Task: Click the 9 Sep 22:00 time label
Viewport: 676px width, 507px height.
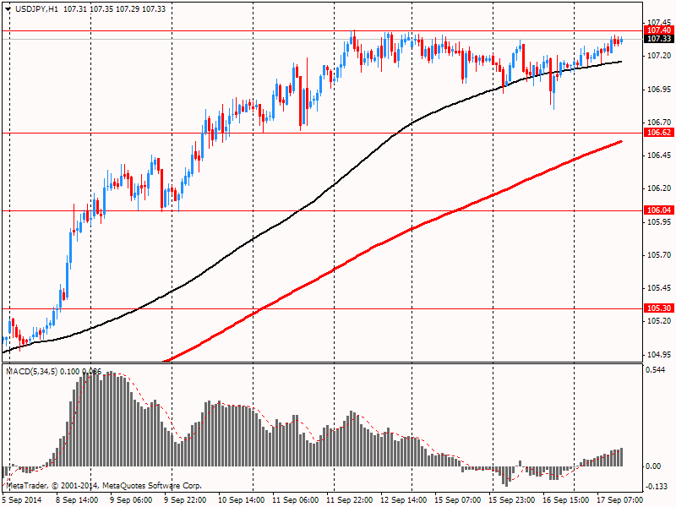Action: pos(185,499)
